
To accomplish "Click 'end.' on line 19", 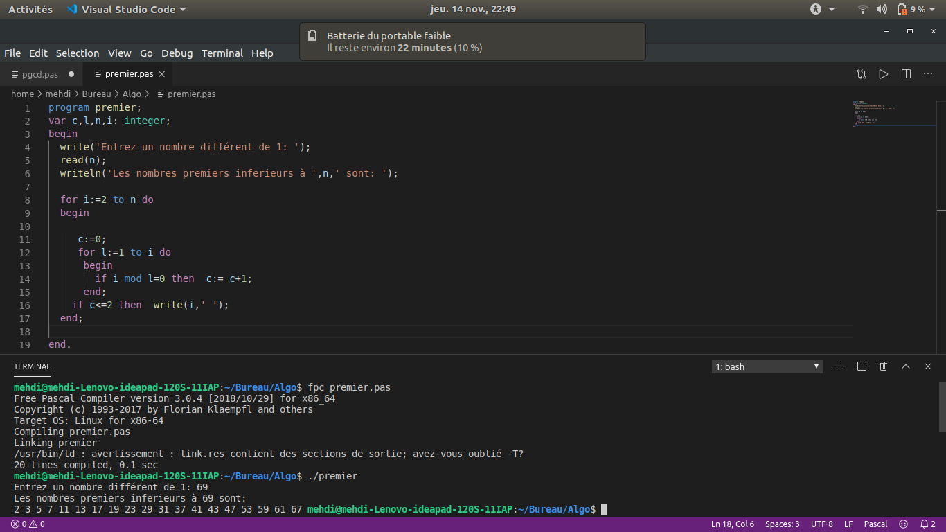I will click(60, 344).
